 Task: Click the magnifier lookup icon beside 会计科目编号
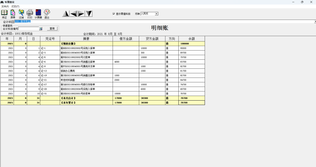point(41,28)
